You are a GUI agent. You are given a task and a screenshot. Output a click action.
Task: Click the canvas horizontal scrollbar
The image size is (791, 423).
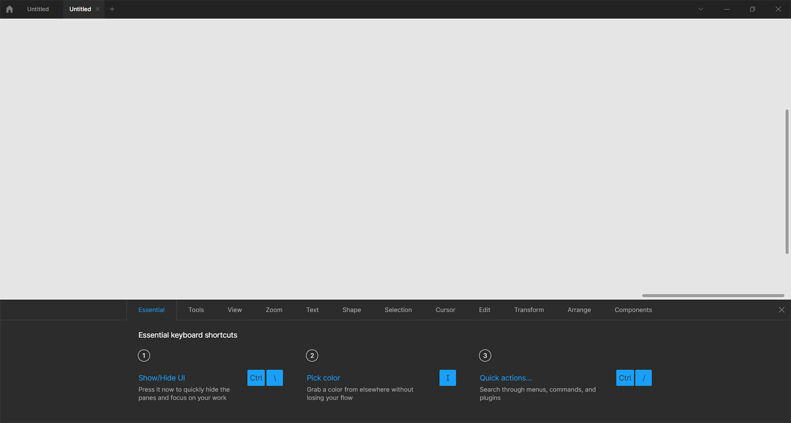pyautogui.click(x=712, y=295)
